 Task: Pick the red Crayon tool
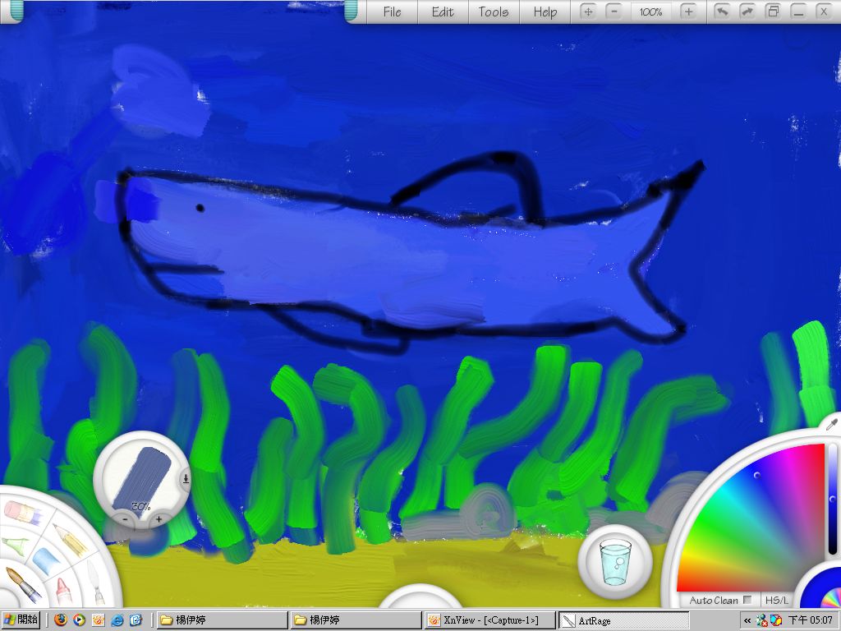62,591
